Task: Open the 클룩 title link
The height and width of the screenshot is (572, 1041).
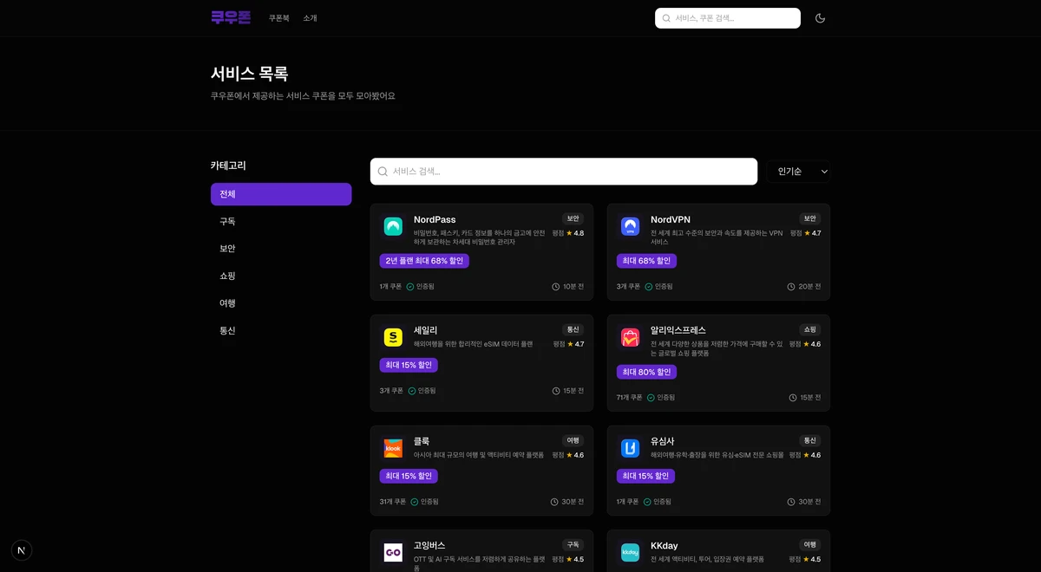Action: click(x=422, y=442)
